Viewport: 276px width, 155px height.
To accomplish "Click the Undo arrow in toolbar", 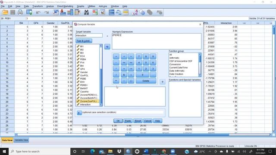I will (38, 12).
